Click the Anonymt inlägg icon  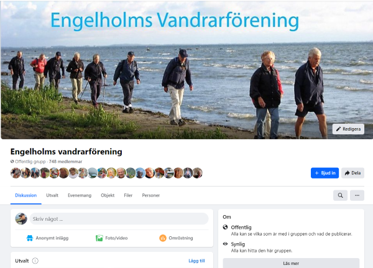(x=30, y=238)
